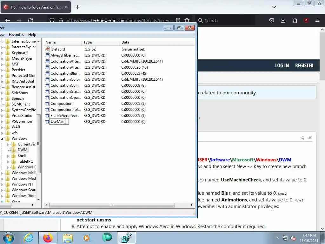325x244 pixels.
Task: Click the post share icon
Action: (302, 138)
